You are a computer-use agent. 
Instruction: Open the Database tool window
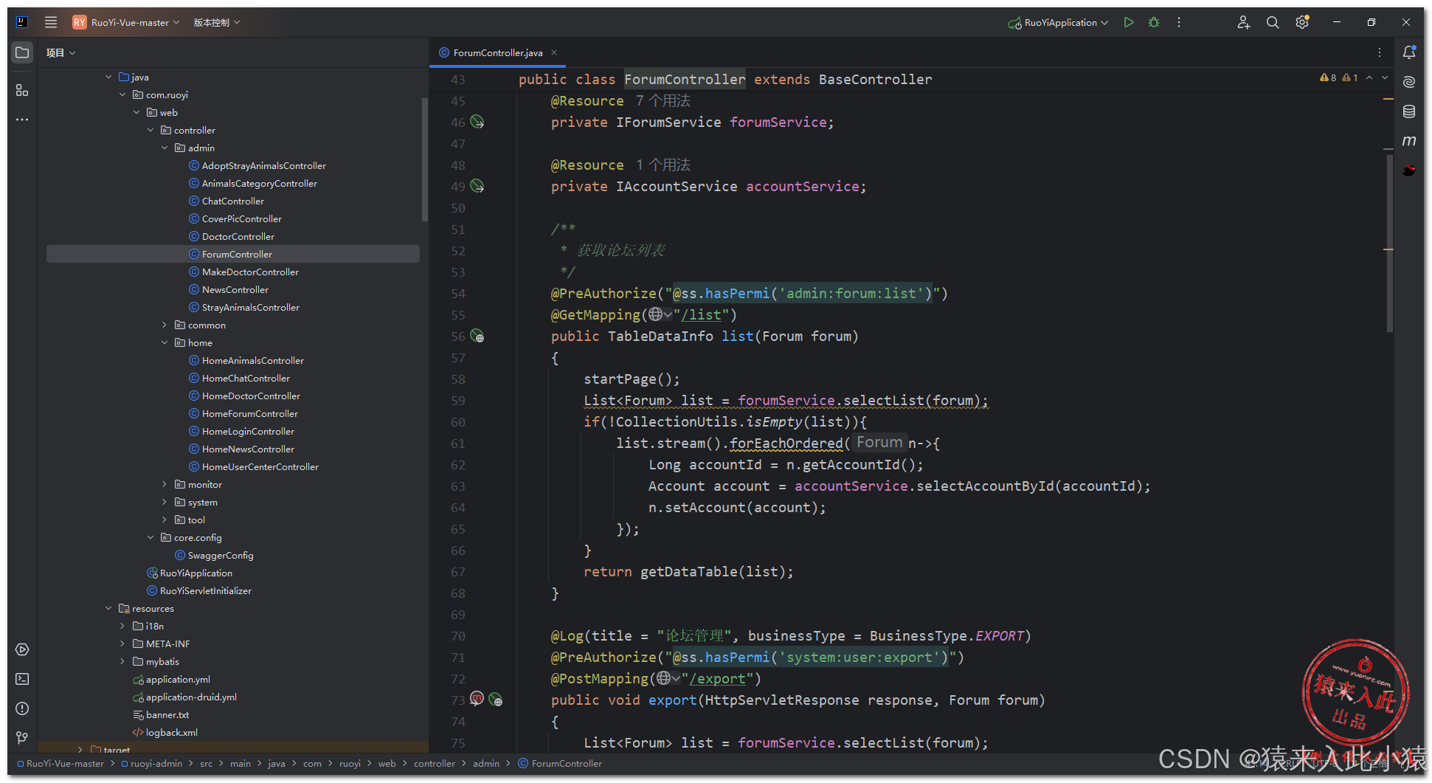pyautogui.click(x=1409, y=111)
